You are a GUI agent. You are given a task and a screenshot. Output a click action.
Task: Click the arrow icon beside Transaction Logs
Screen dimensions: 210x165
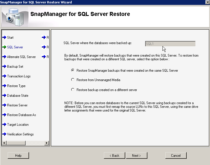pos(4,76)
